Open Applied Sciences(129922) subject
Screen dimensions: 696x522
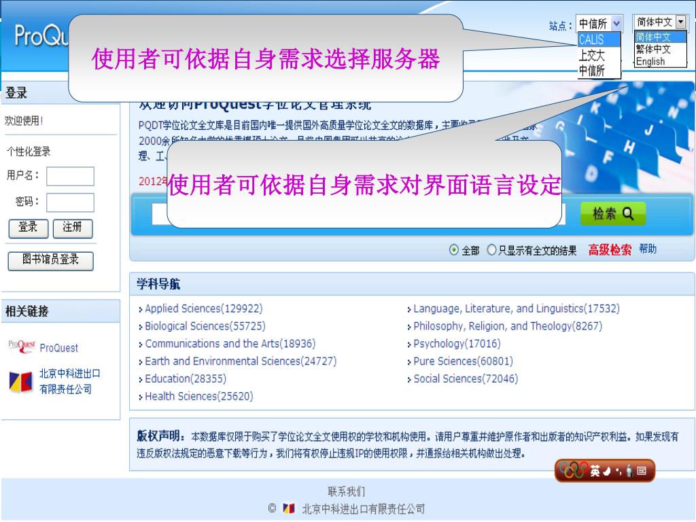point(204,309)
